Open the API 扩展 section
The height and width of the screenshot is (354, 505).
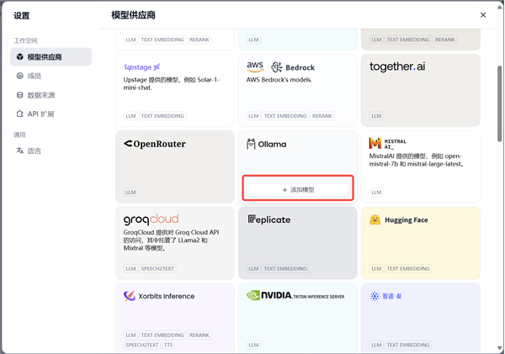[50, 114]
